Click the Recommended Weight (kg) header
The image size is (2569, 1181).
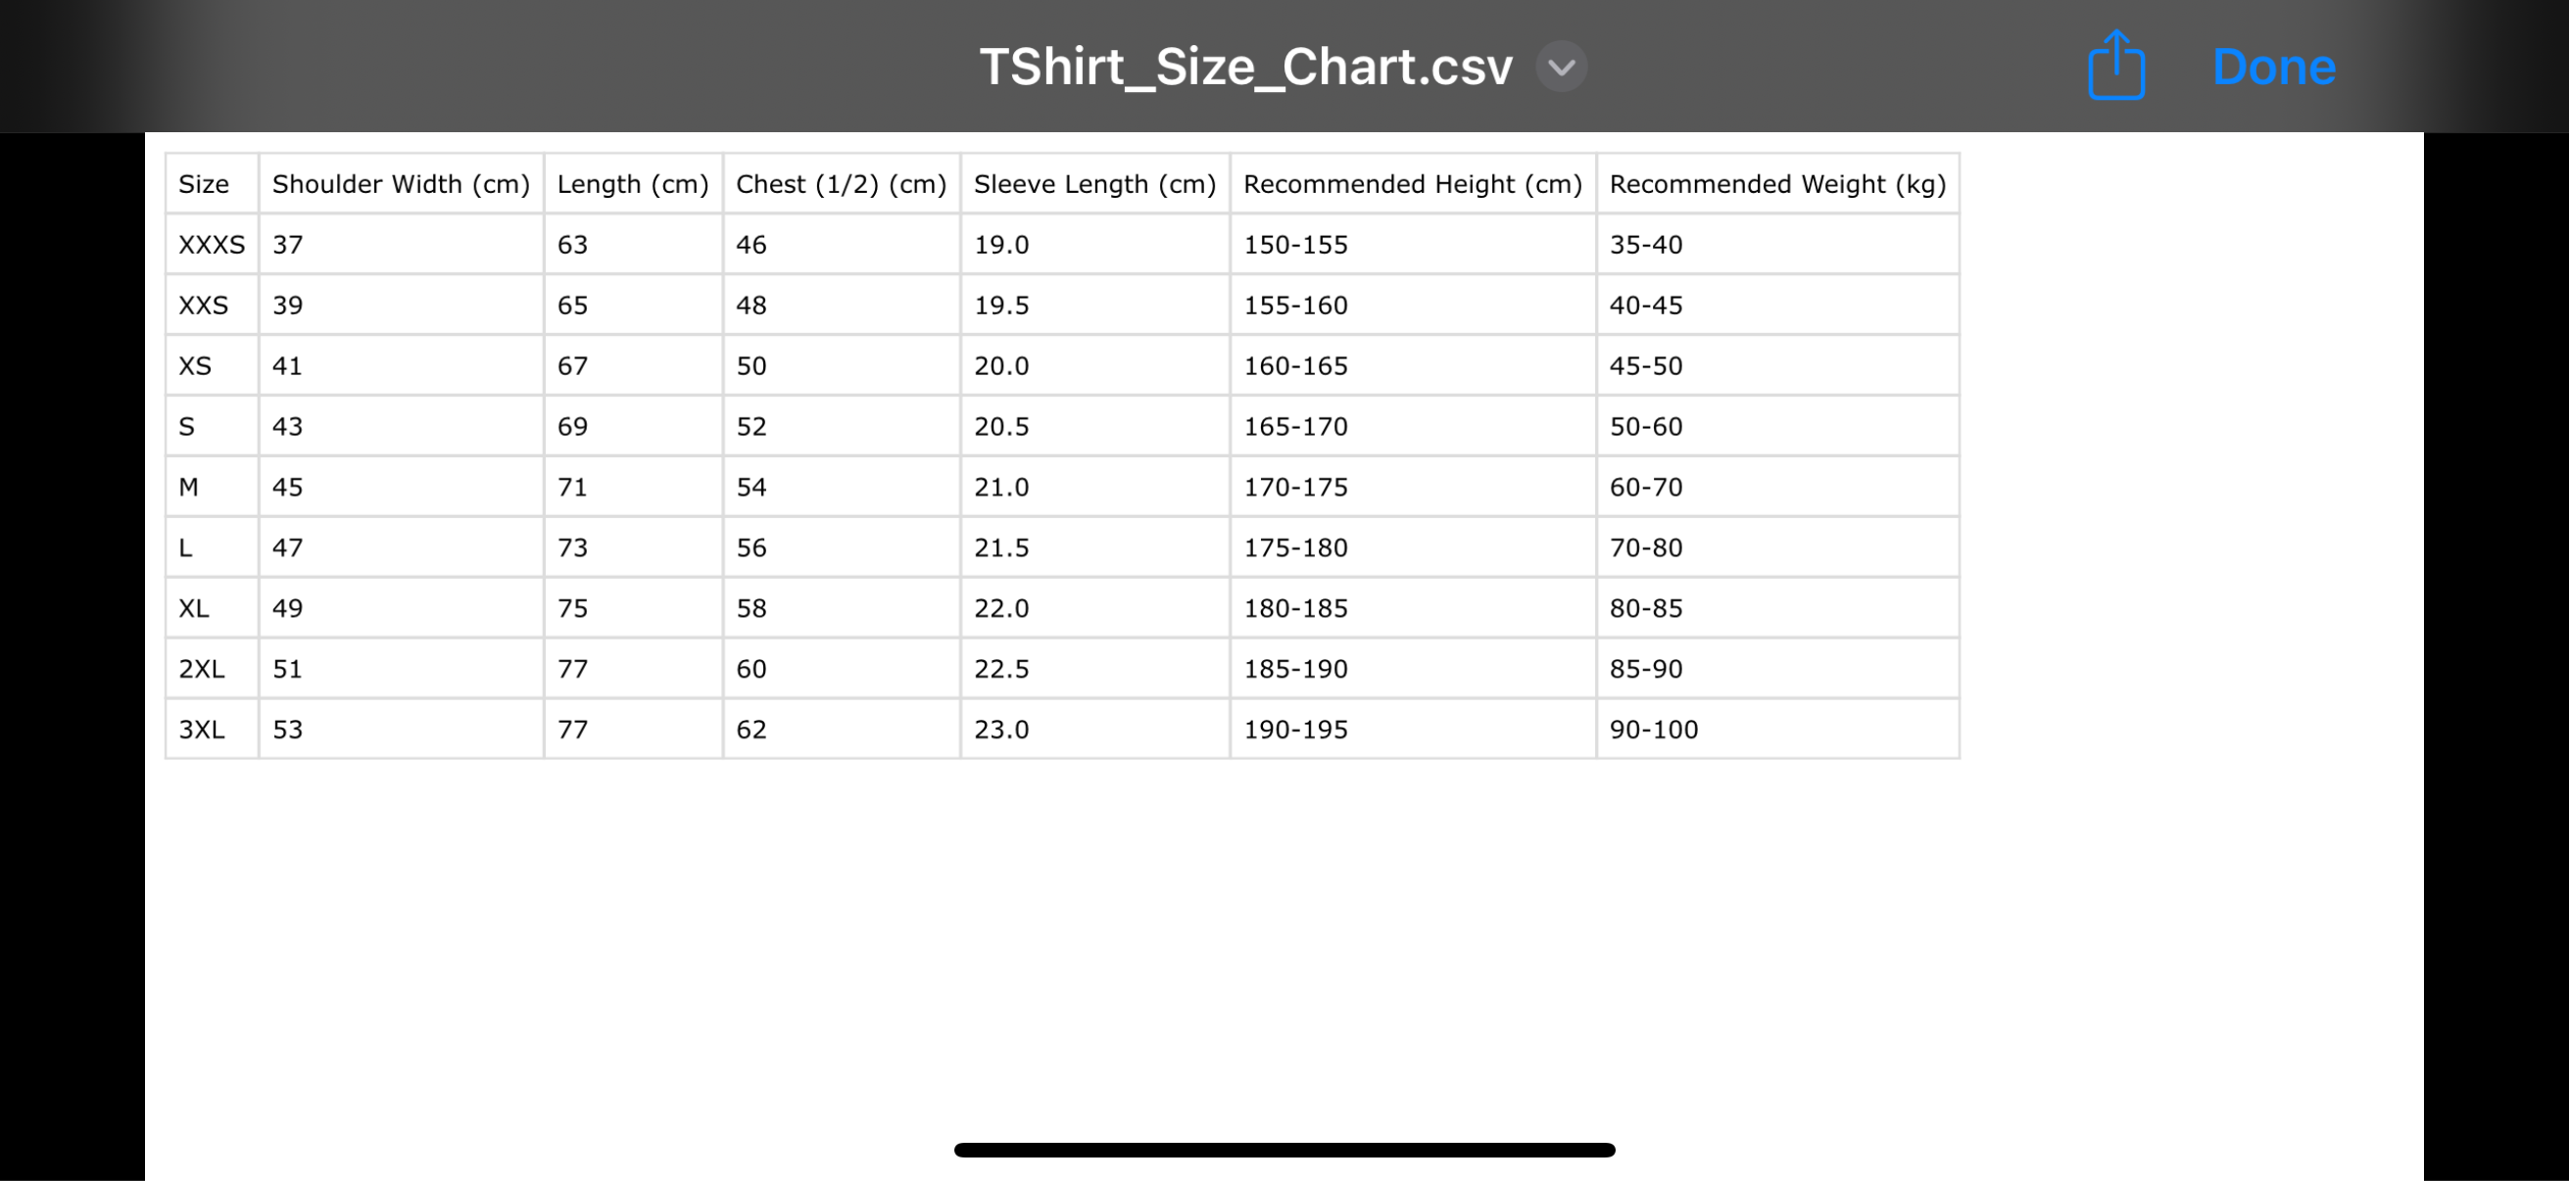coord(1777,184)
